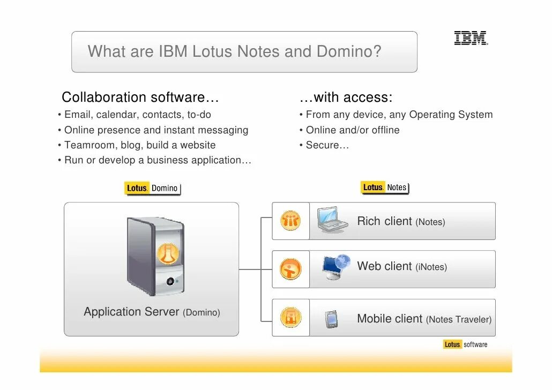The image size is (552, 390).
Task: Click the orange Notes rich client icon
Action: click(x=290, y=221)
